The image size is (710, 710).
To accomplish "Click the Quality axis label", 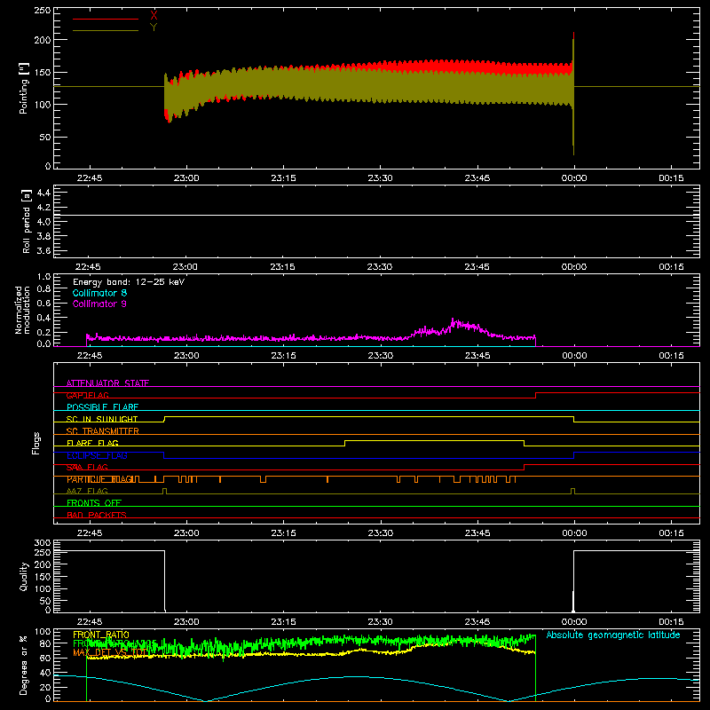I will [x=24, y=576].
